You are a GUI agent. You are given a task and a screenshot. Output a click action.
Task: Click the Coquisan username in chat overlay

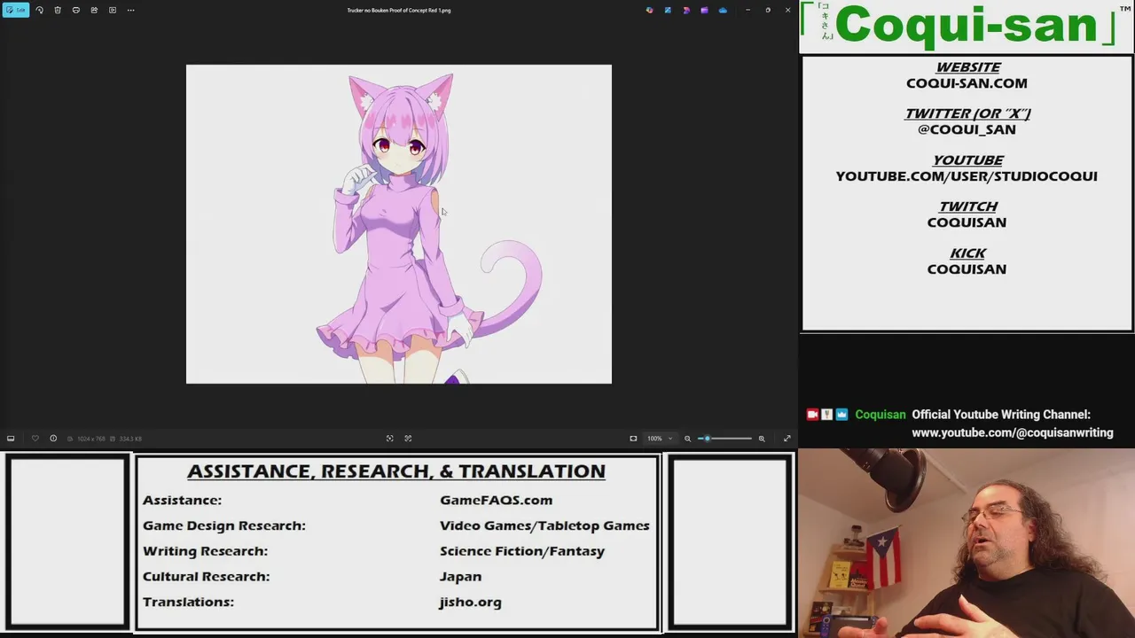coord(881,415)
